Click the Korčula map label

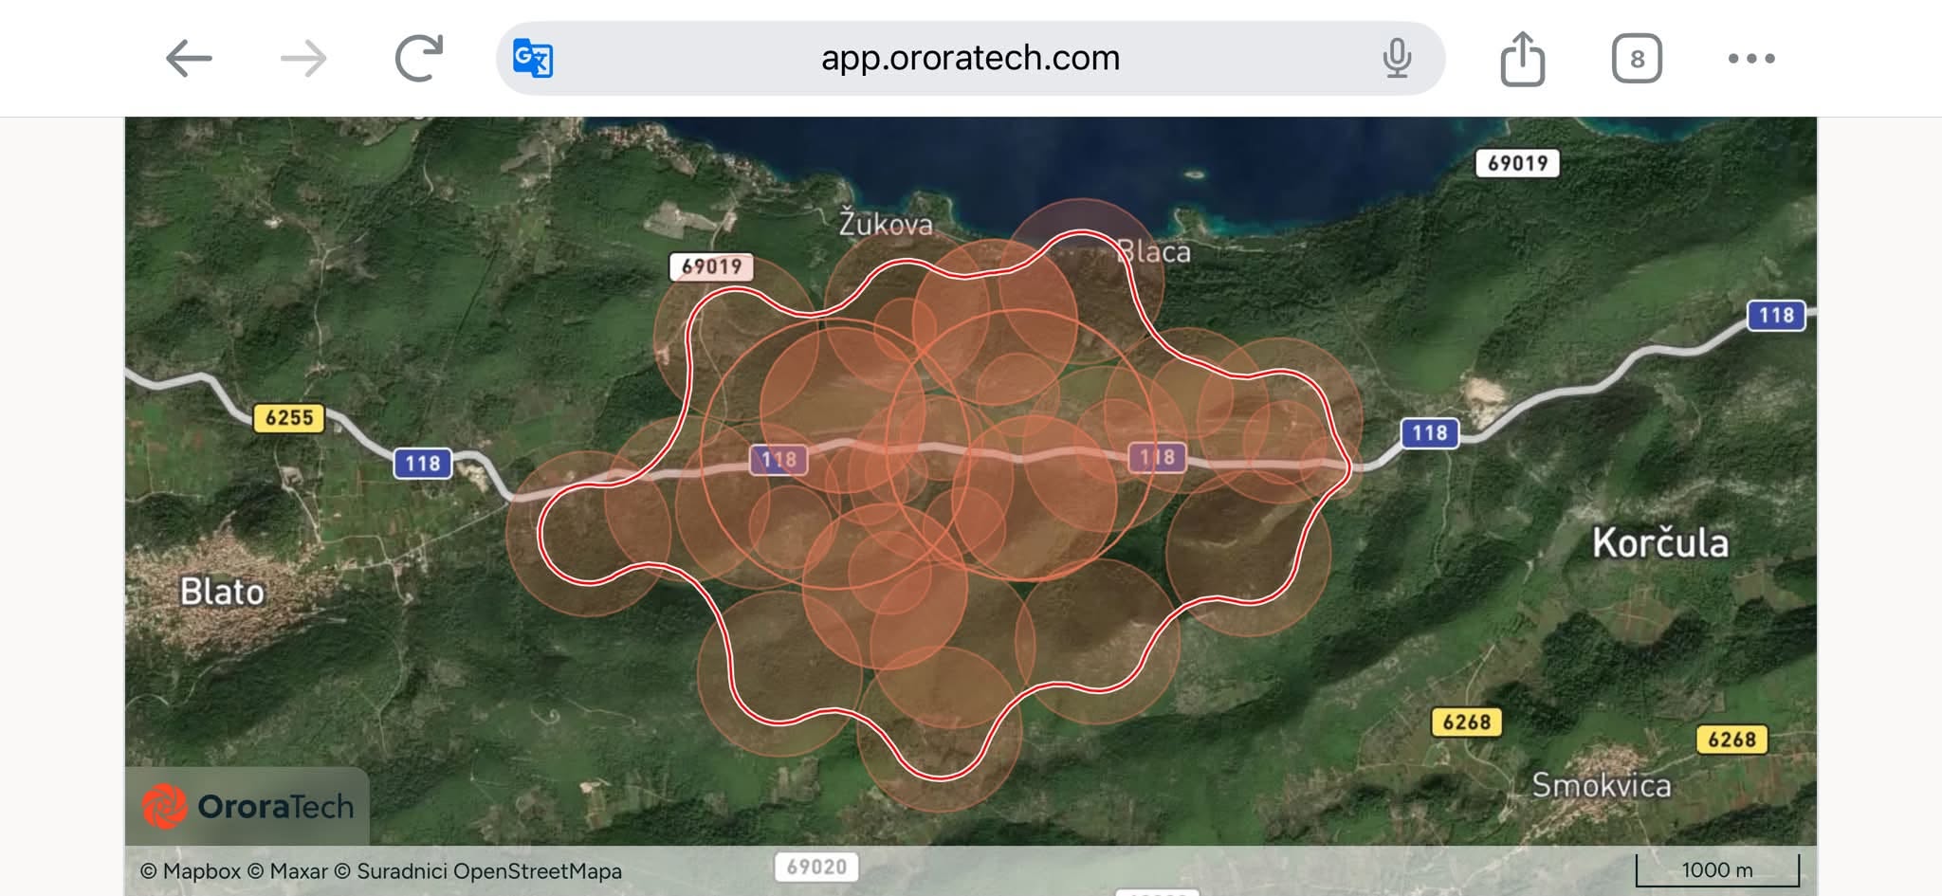point(1660,542)
